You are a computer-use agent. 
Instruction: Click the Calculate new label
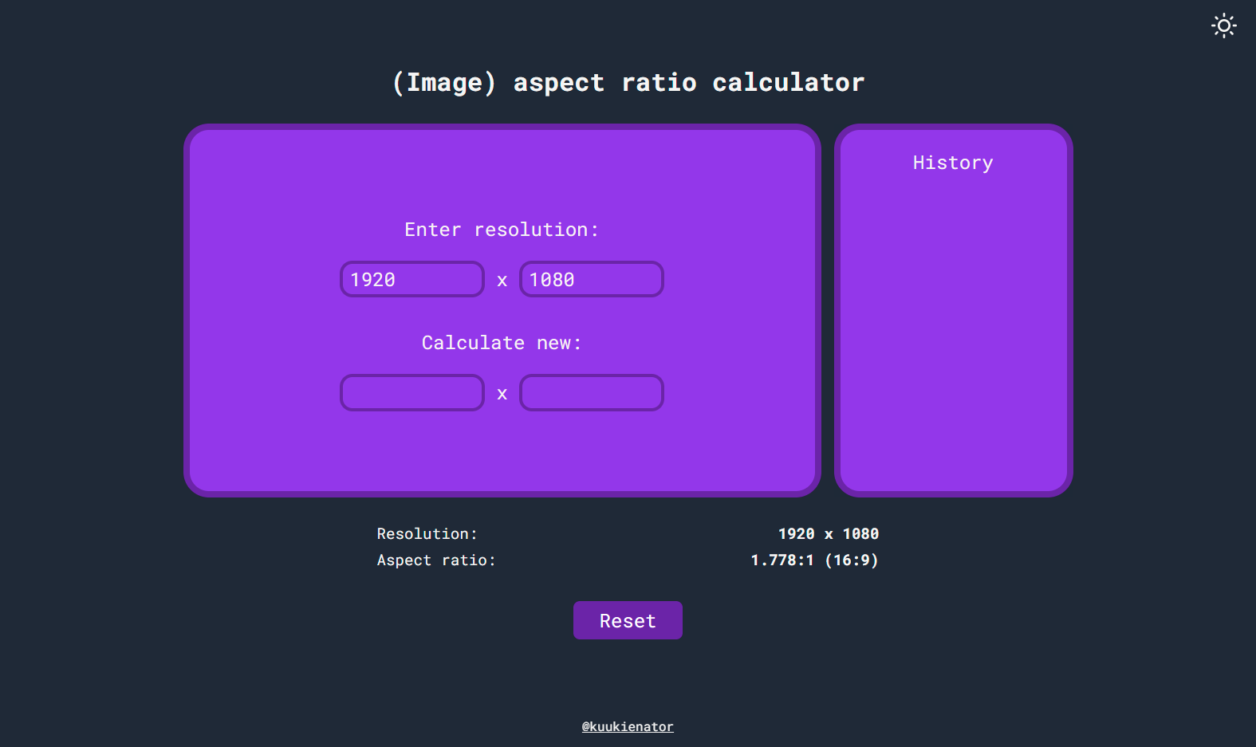point(501,343)
